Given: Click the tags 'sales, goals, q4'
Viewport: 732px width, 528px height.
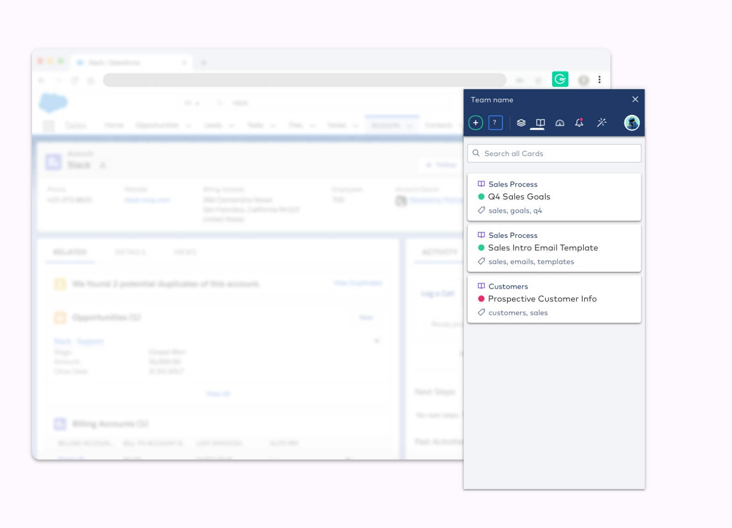Looking at the screenshot, I should pyautogui.click(x=515, y=210).
